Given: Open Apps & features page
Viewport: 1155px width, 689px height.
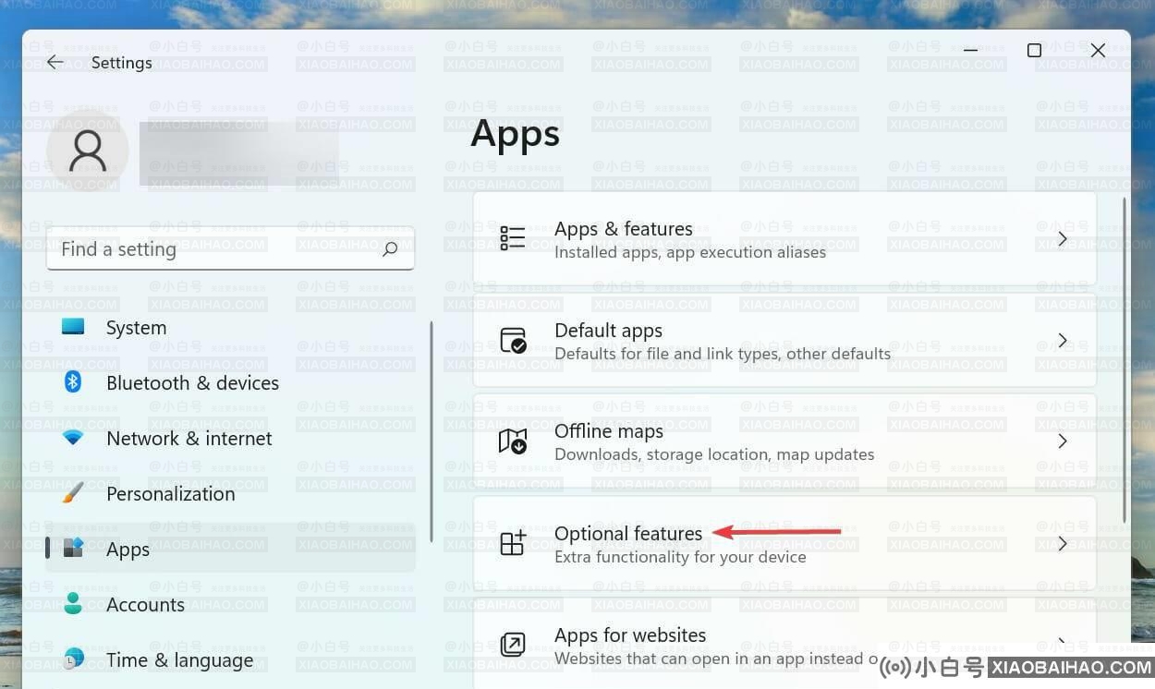Looking at the screenshot, I should 784,238.
